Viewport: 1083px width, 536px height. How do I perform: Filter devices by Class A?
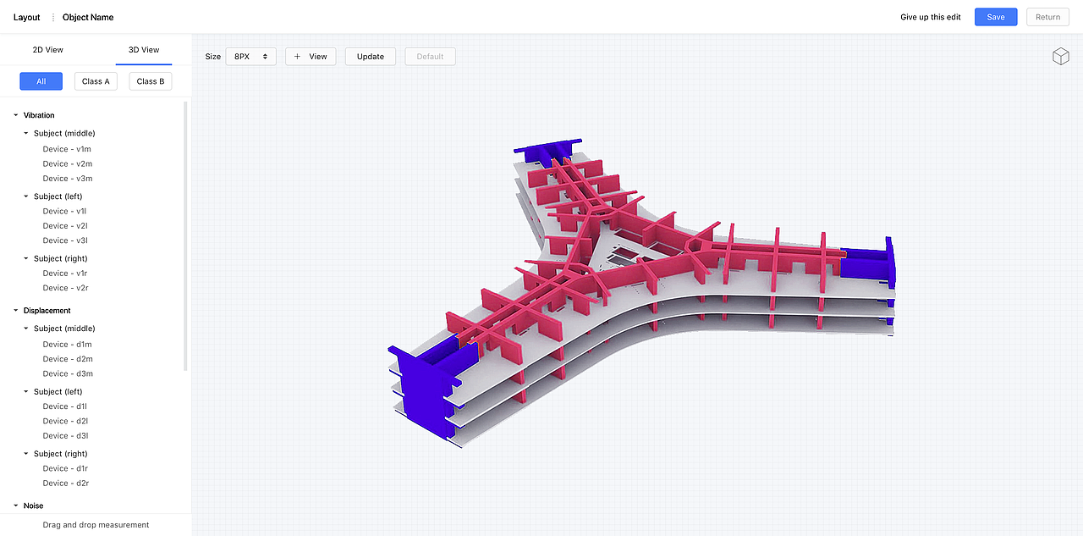pyautogui.click(x=96, y=81)
